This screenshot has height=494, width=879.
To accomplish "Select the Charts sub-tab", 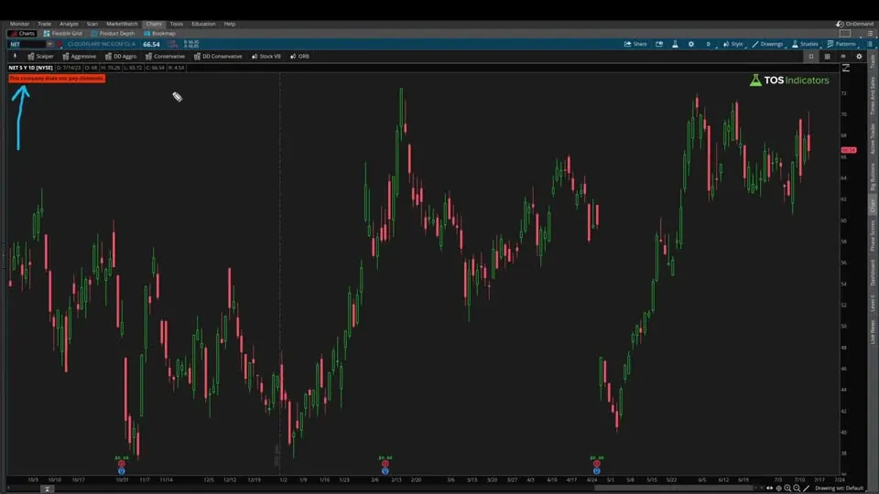I will tap(22, 34).
